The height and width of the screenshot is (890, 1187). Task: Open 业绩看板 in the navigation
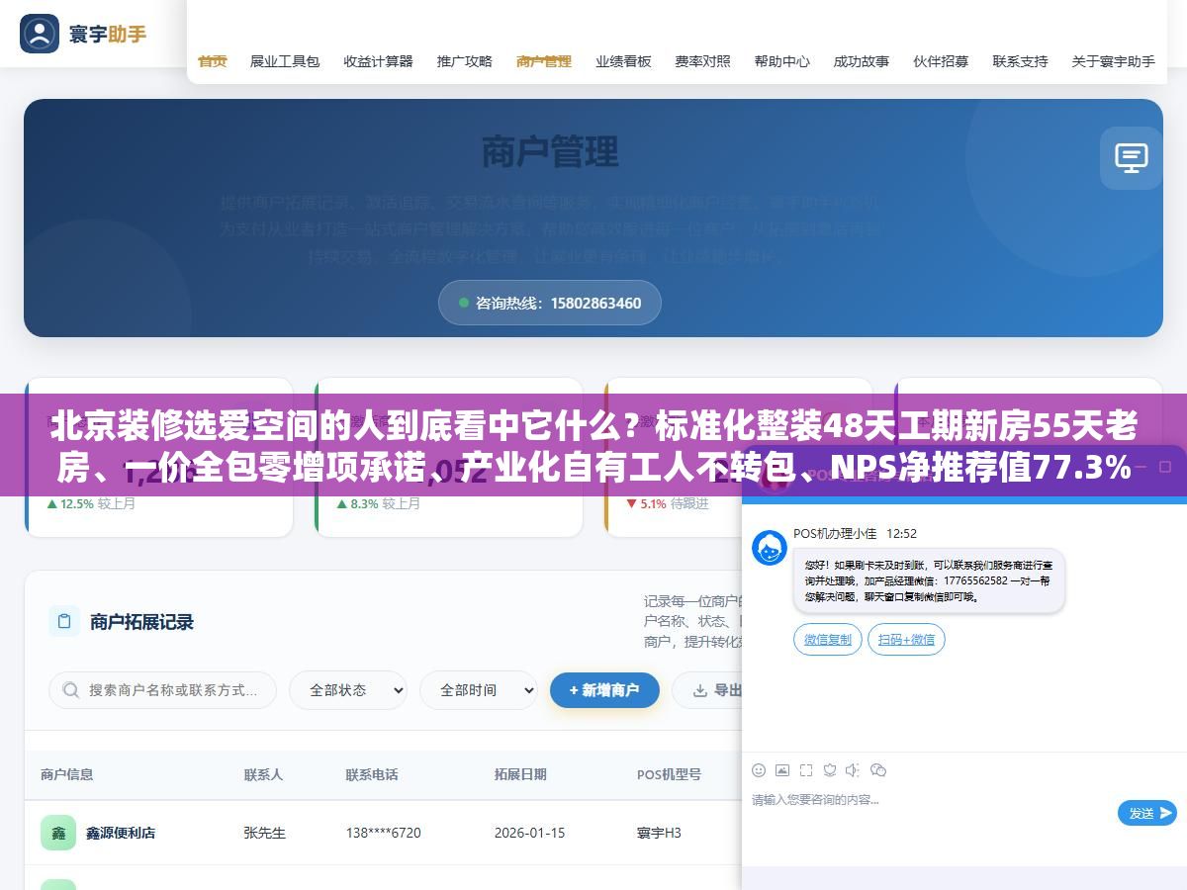pos(623,61)
